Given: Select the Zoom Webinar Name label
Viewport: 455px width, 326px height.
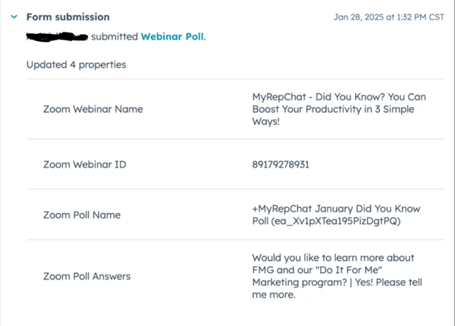Looking at the screenshot, I should pos(93,109).
